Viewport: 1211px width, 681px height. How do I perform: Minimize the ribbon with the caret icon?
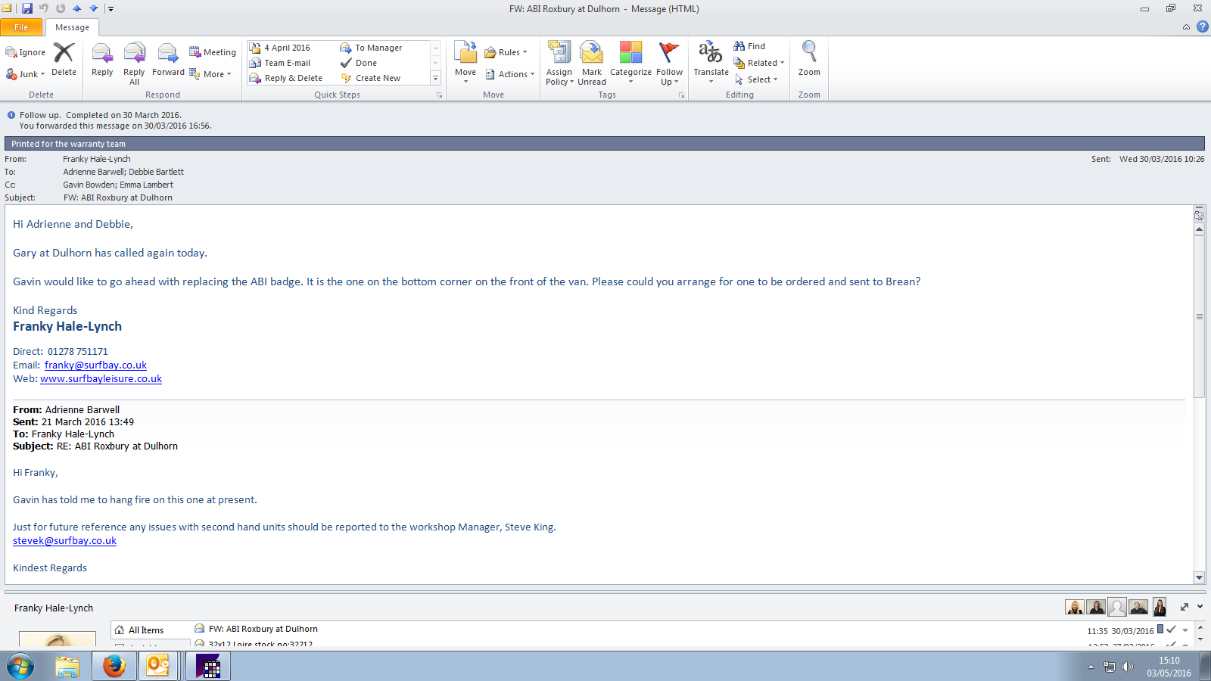coord(1186,27)
